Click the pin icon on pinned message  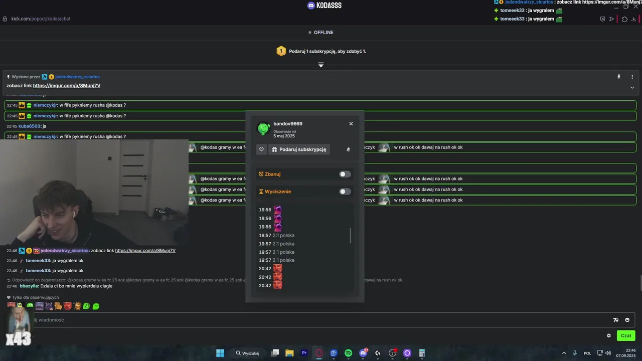[x=619, y=77]
